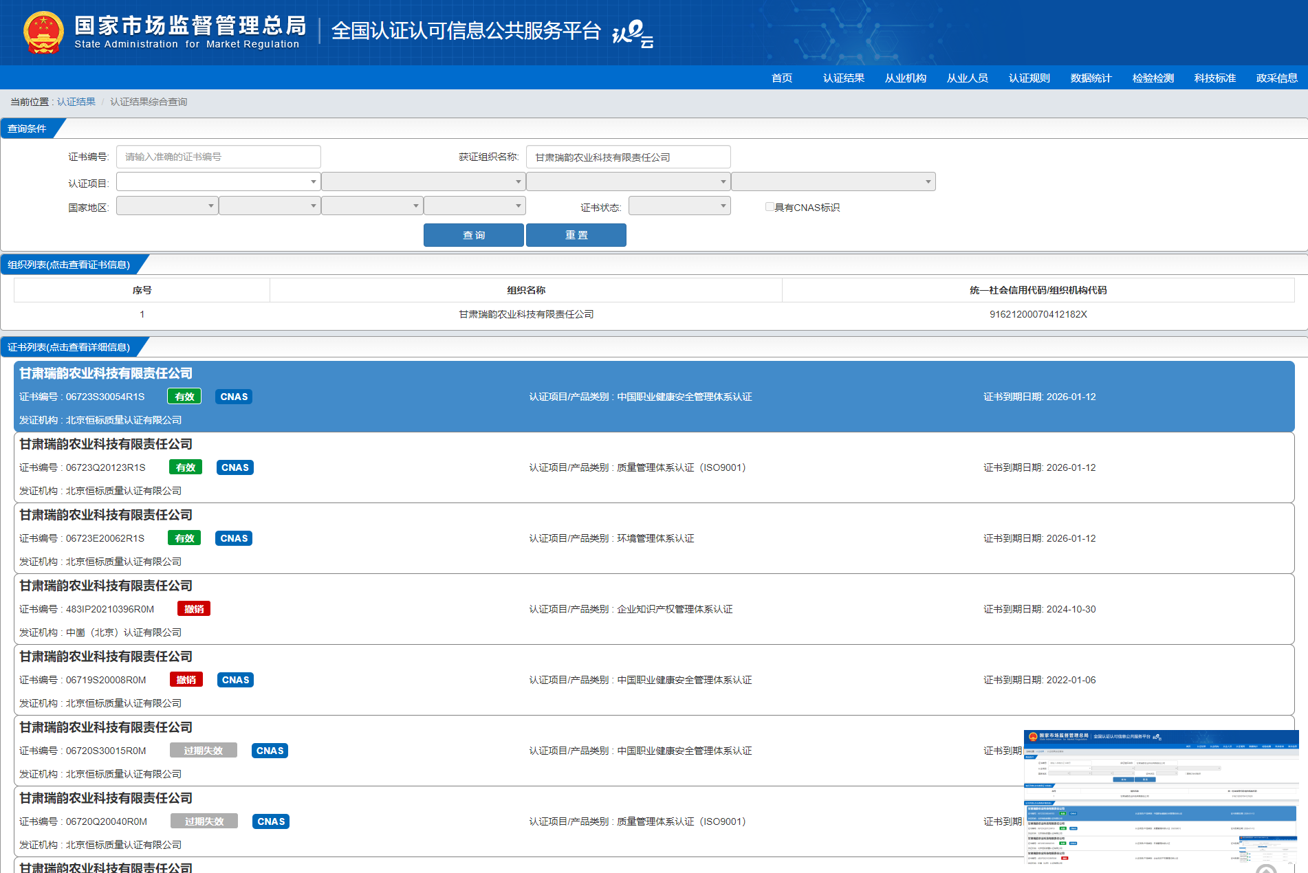Image resolution: width=1308 pixels, height=873 pixels.
Task: Click the CNAS badge for certificate 06720Q20040R0M
Action: click(271, 821)
